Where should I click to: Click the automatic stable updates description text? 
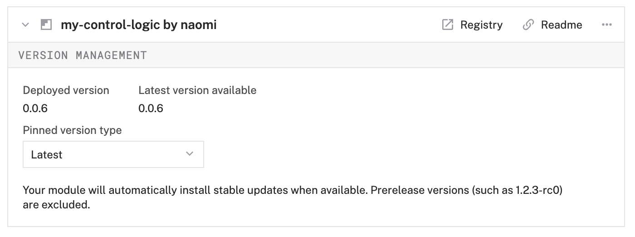click(x=195, y=190)
